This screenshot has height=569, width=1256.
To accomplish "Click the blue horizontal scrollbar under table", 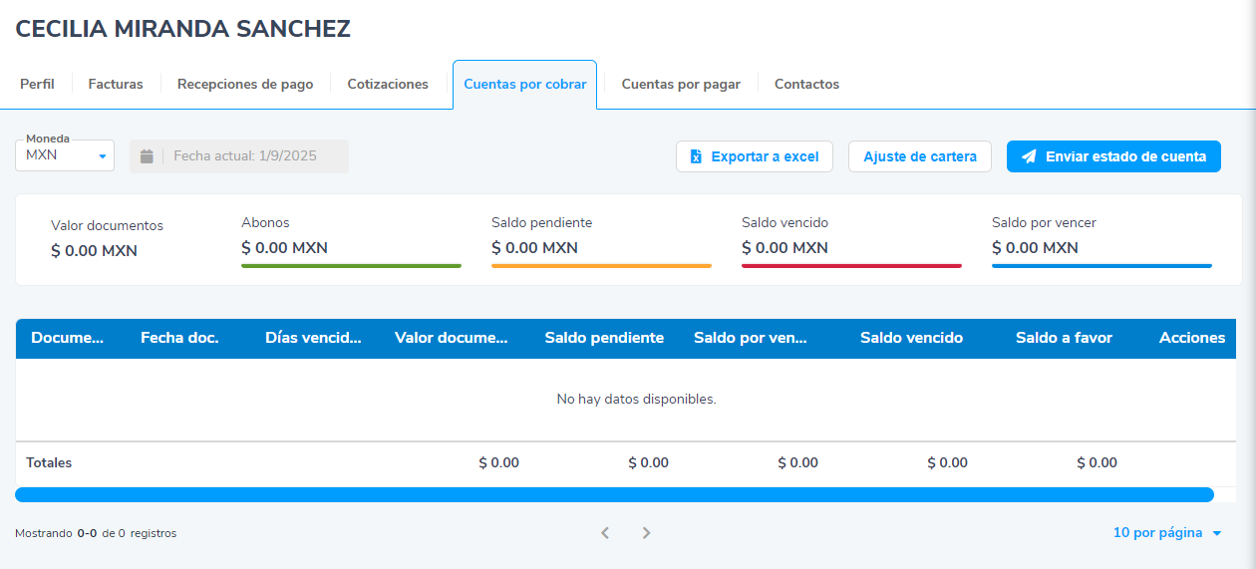I will point(614,494).
